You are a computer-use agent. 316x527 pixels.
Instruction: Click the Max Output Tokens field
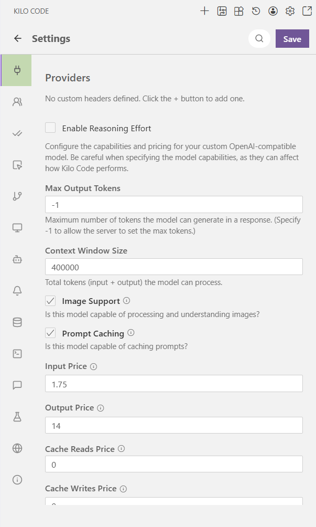click(173, 204)
